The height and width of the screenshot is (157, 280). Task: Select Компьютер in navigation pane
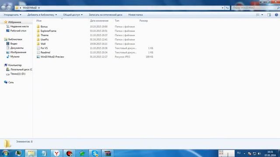tap(15, 65)
